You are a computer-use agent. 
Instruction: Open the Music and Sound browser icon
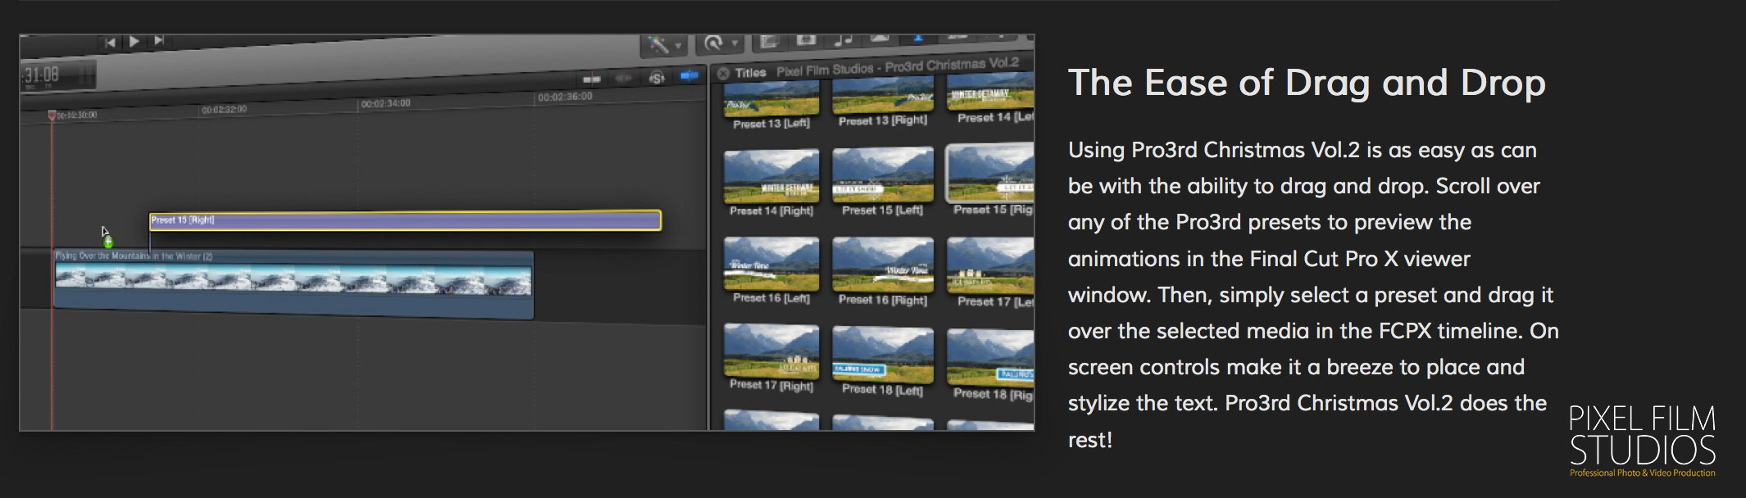point(843,38)
